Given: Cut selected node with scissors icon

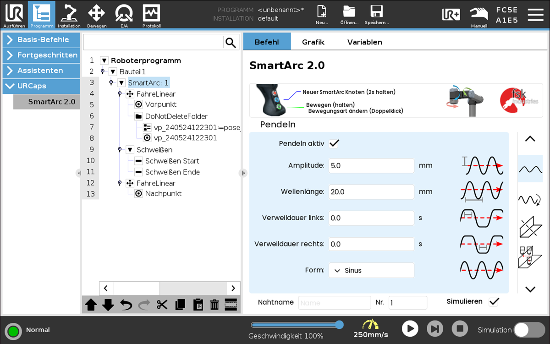Looking at the screenshot, I should click(162, 305).
